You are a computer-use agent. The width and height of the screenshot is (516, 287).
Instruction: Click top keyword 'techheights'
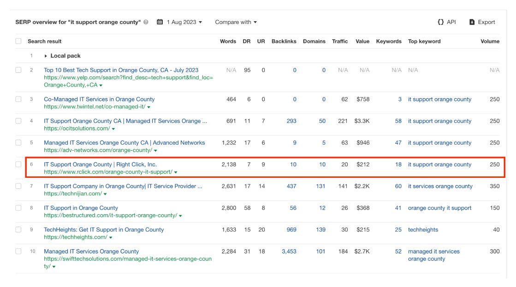(x=423, y=230)
